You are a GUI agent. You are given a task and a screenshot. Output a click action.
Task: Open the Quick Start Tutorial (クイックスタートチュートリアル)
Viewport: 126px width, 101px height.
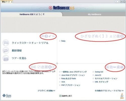(30, 43)
